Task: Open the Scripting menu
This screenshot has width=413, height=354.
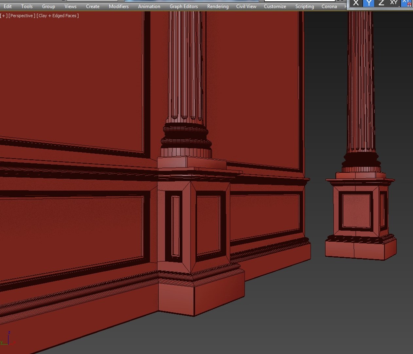Action: click(305, 6)
